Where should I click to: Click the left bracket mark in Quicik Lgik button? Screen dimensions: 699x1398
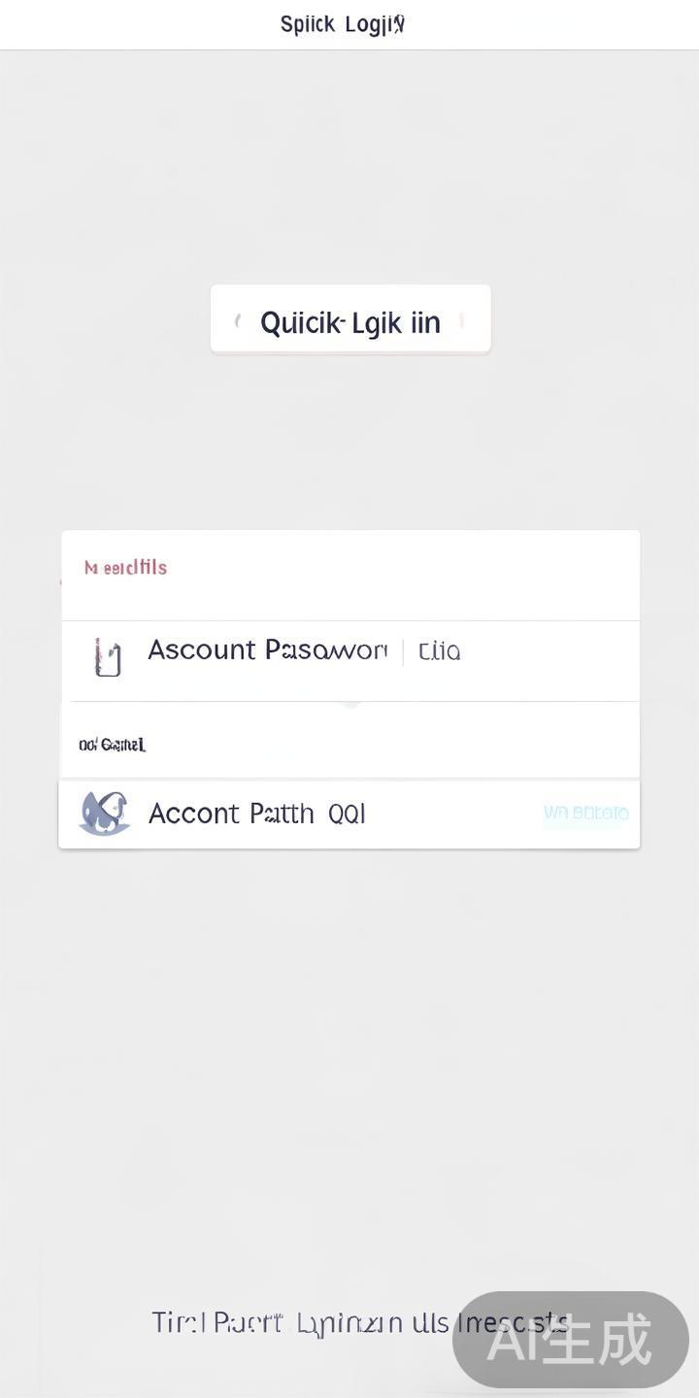click(238, 321)
